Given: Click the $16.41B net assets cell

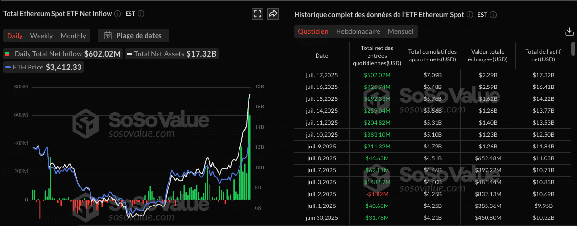Looking at the screenshot, I should pos(543,87).
